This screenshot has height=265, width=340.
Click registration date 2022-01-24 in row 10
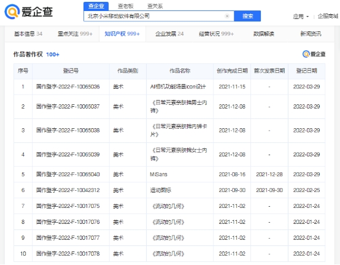(307, 253)
